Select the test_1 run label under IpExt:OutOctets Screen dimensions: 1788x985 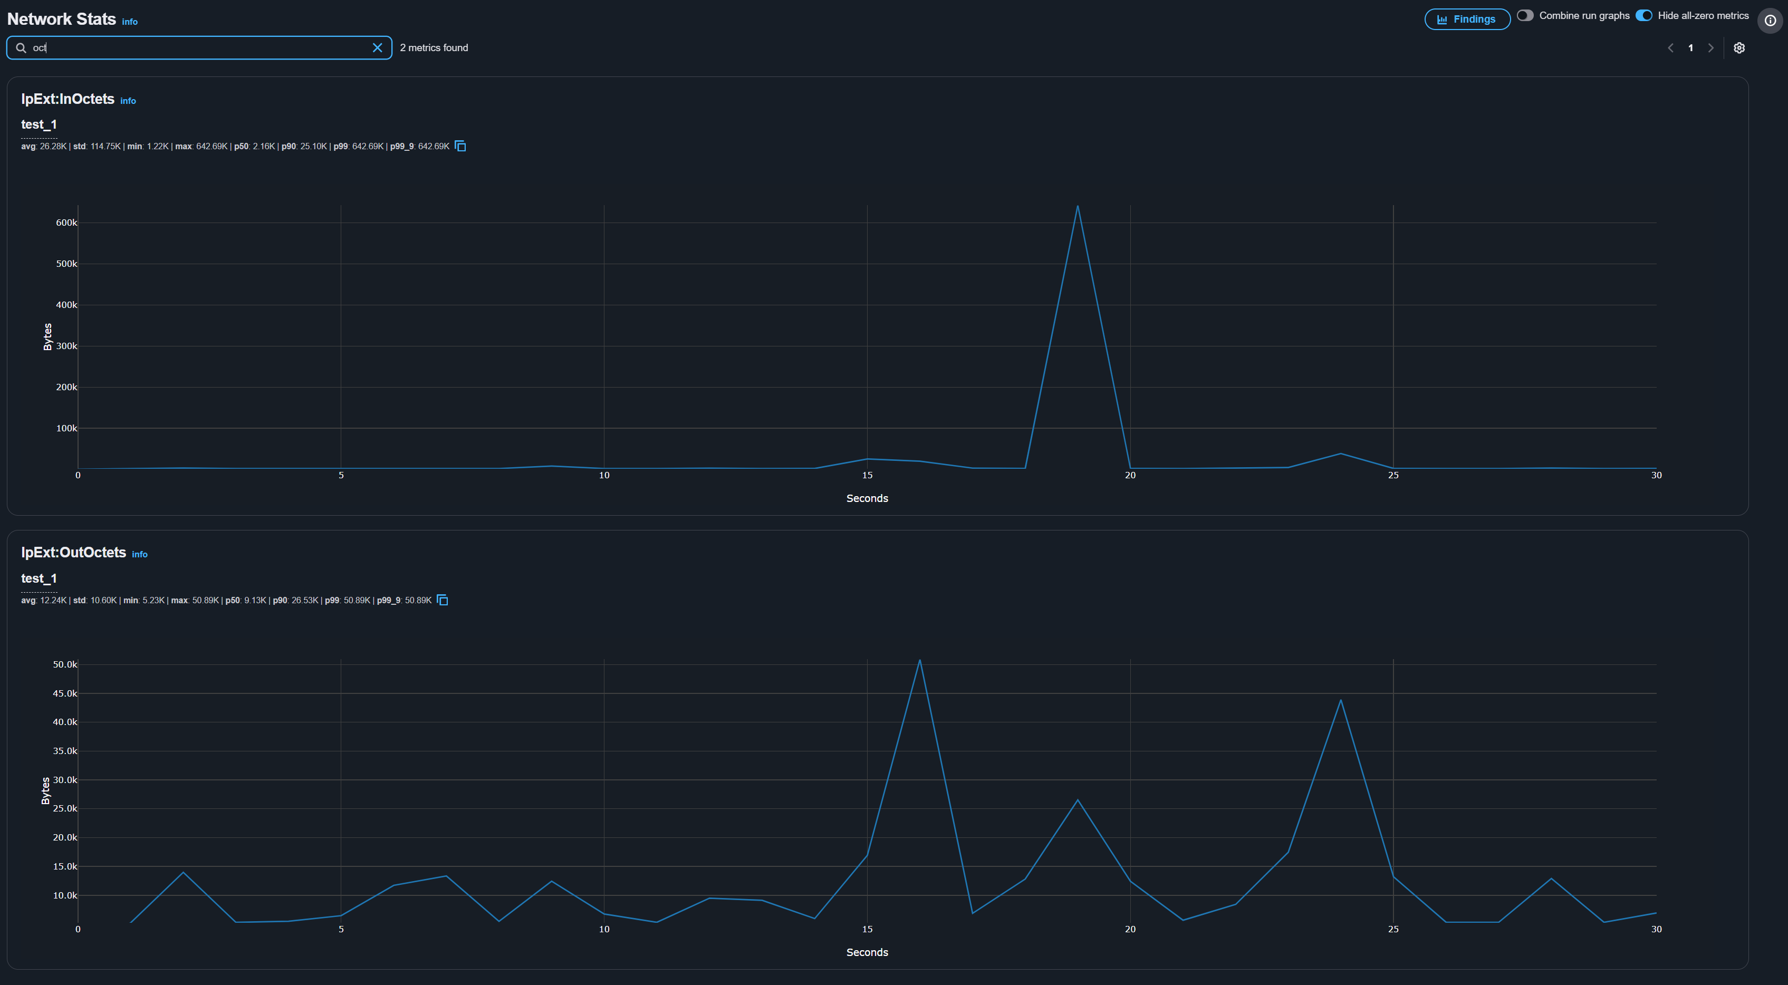[39, 577]
